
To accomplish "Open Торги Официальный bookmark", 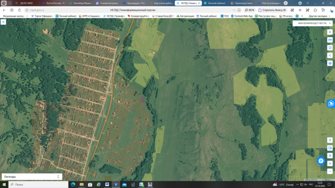I will pyautogui.click(x=42, y=16).
